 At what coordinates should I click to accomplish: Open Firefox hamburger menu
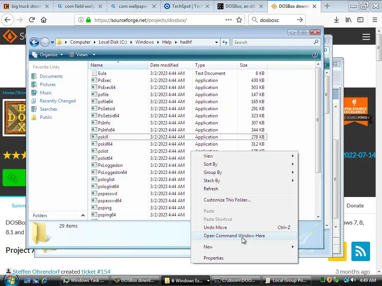tap(375, 20)
